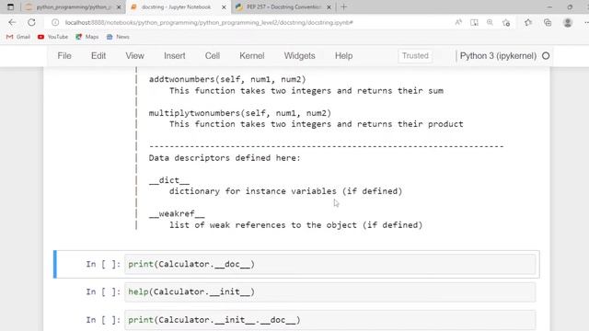Open the View menu

[x=134, y=56]
